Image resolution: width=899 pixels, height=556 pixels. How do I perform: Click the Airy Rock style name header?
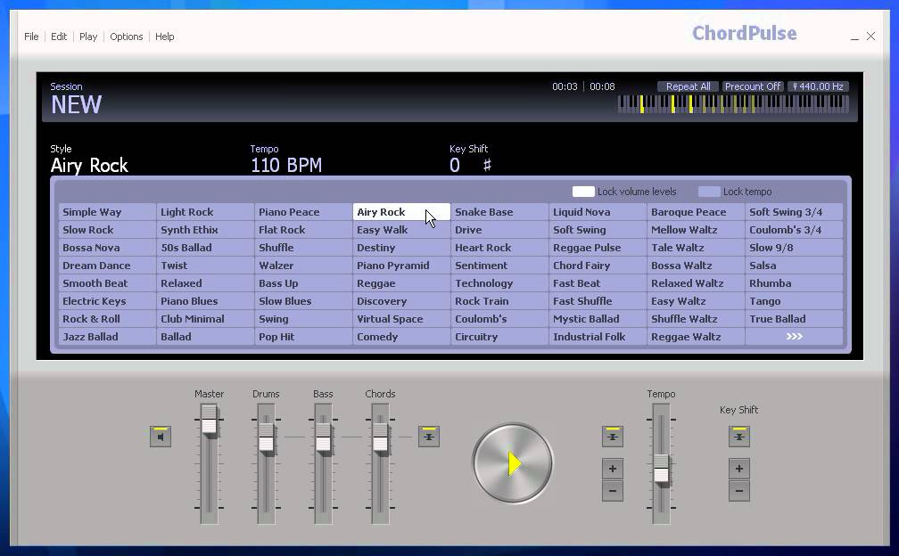click(x=89, y=166)
